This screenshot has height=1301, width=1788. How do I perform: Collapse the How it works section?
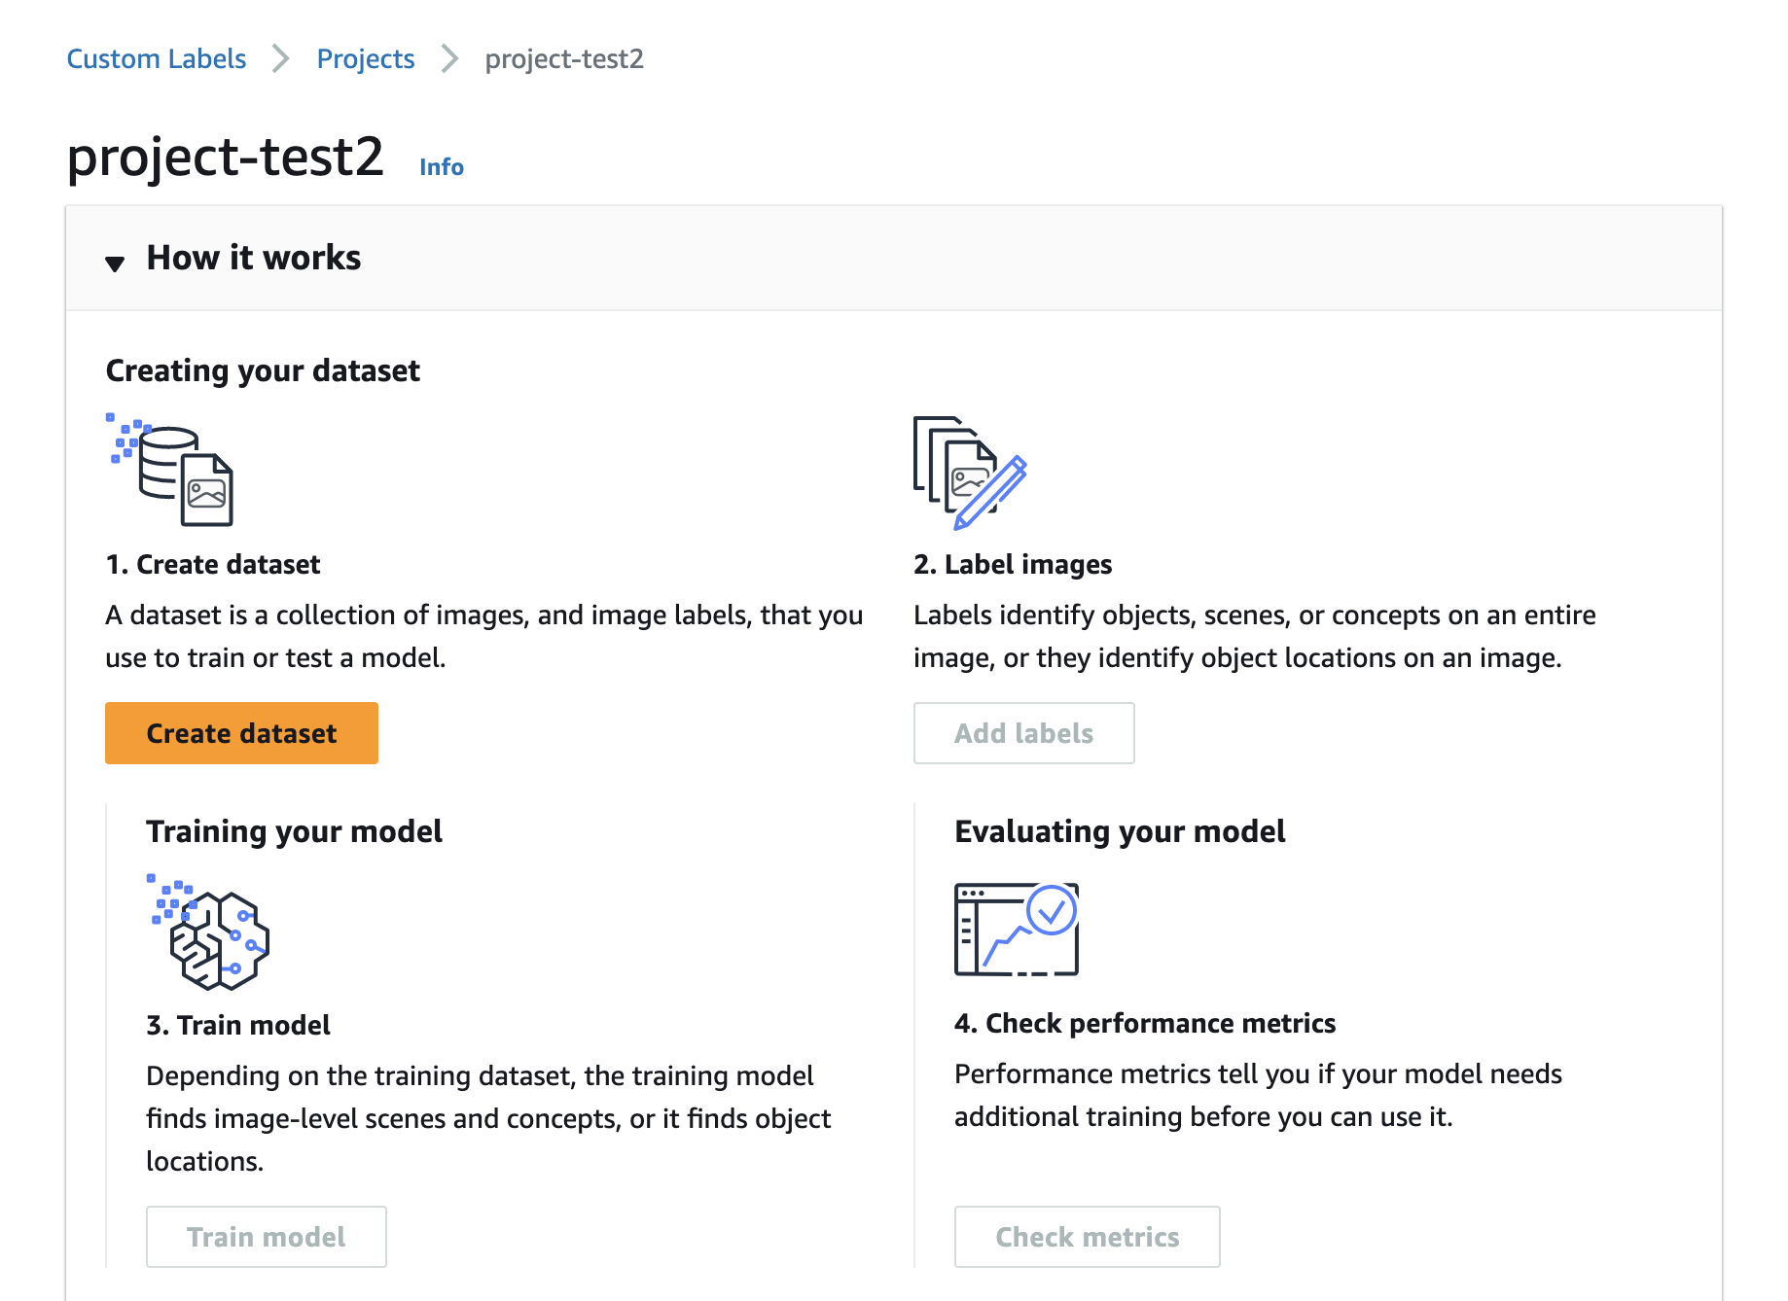coord(115,263)
